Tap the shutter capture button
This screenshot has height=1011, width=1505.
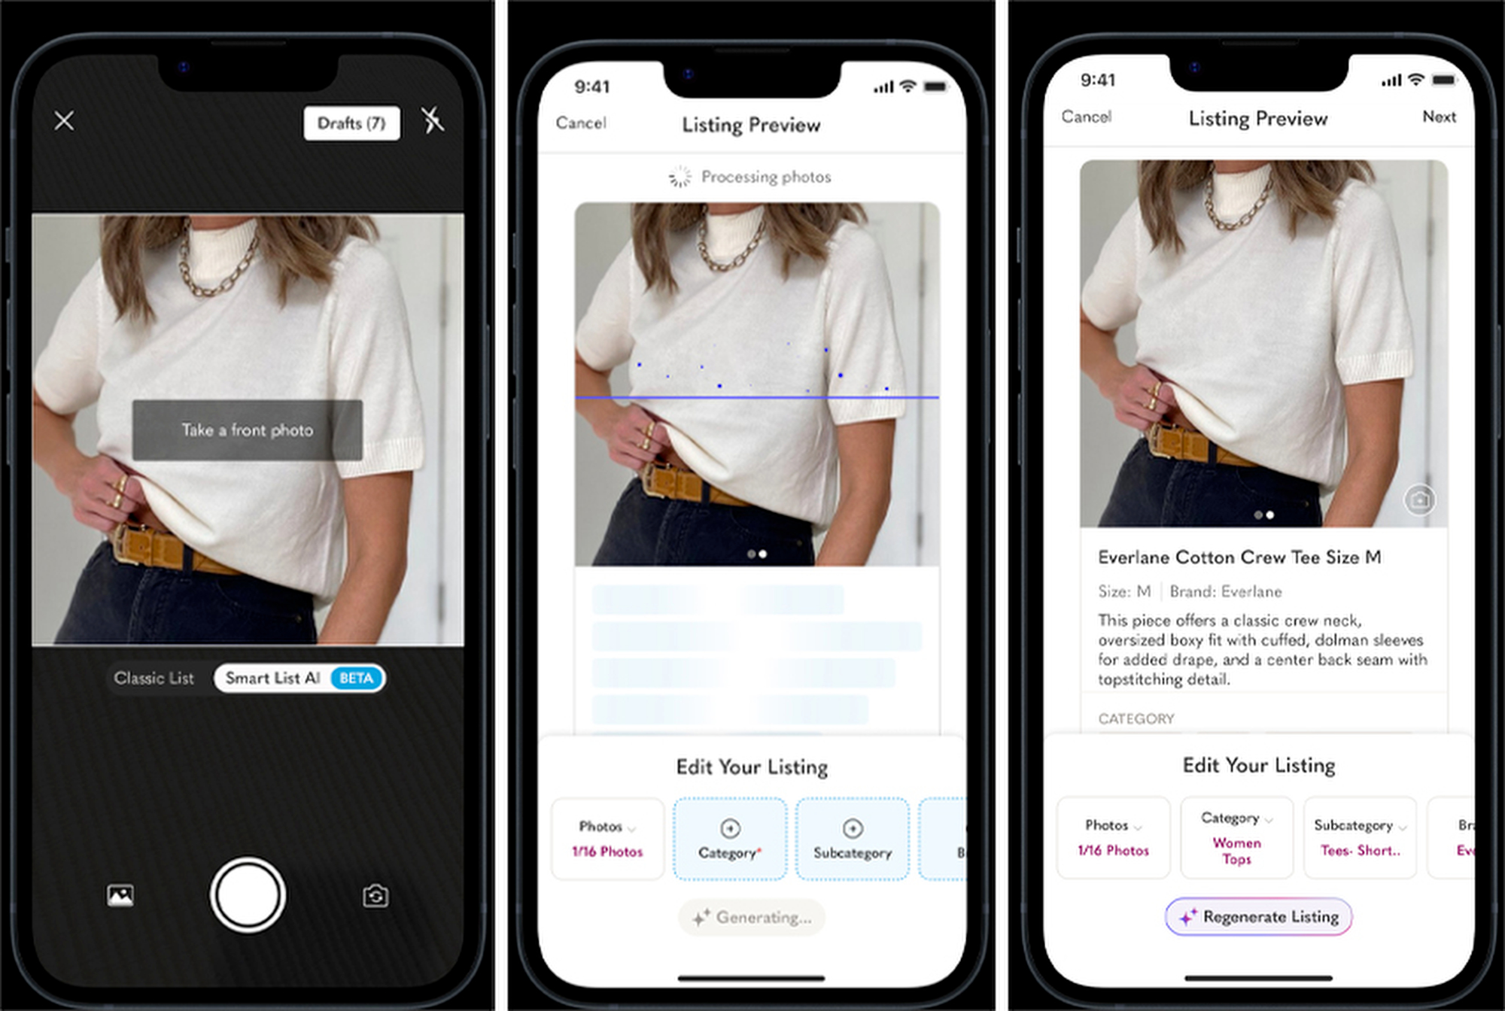247,895
